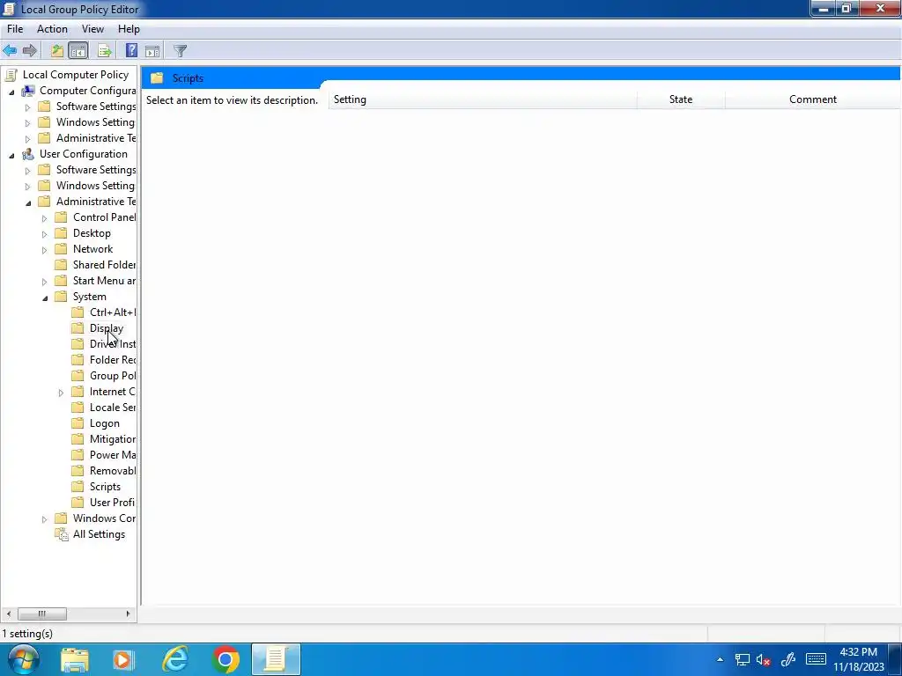Select the All Settings icon in tree
Viewport: 902px width, 676px height.
(x=62, y=534)
